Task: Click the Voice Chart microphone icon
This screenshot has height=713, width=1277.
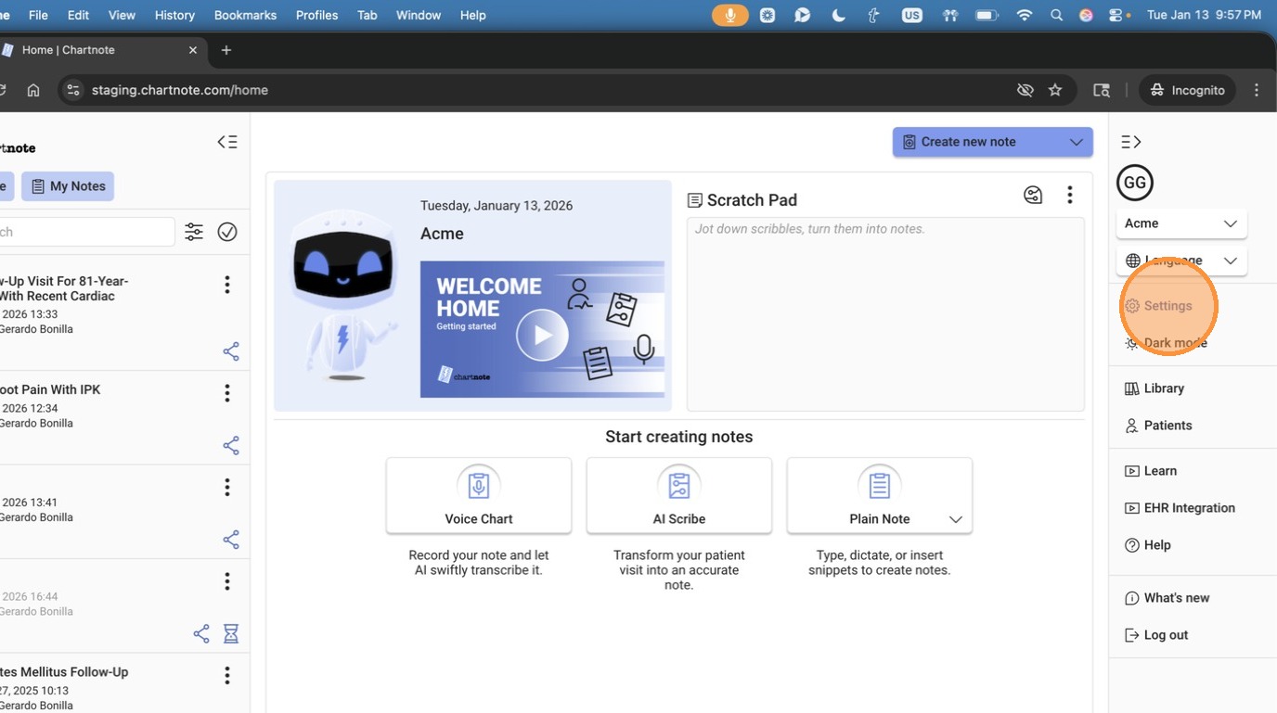Action: [x=479, y=486]
